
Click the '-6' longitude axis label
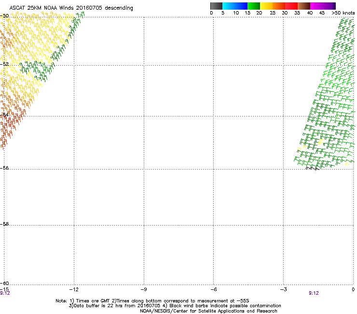click(x=213, y=289)
